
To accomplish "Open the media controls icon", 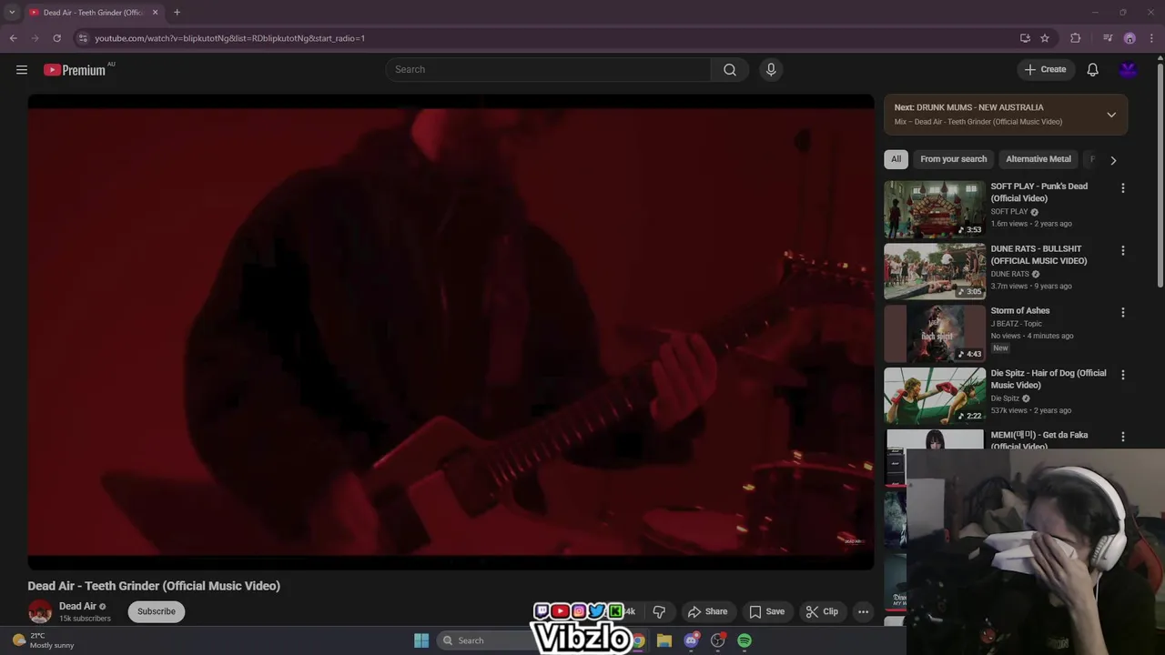I will (x=1108, y=38).
